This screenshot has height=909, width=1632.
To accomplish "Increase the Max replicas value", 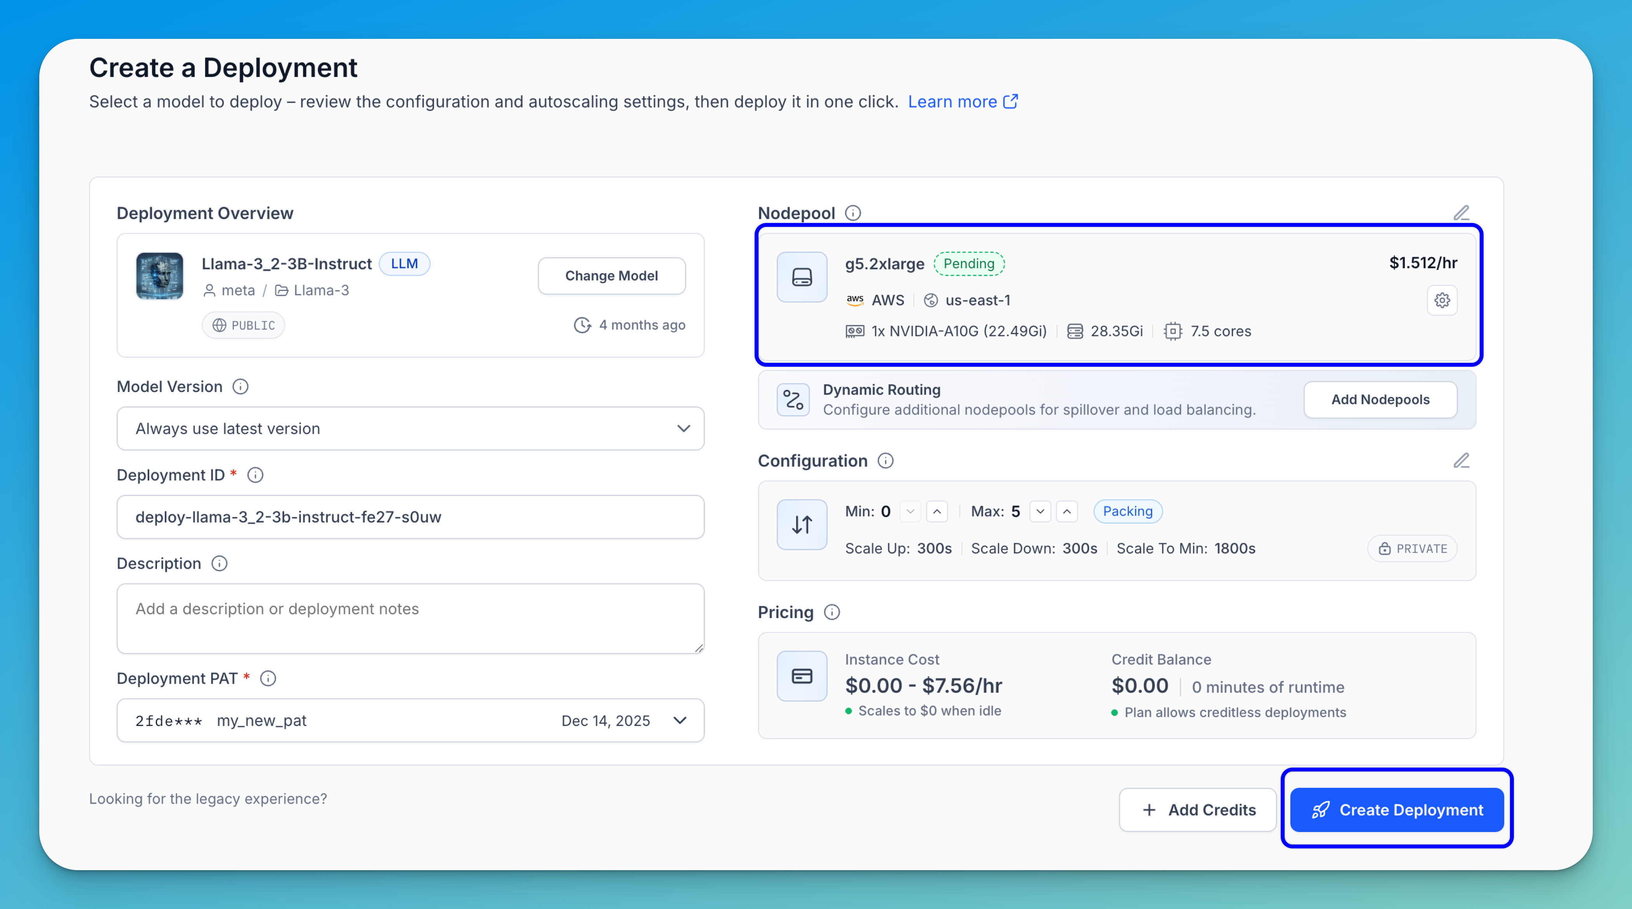I will (x=1067, y=511).
